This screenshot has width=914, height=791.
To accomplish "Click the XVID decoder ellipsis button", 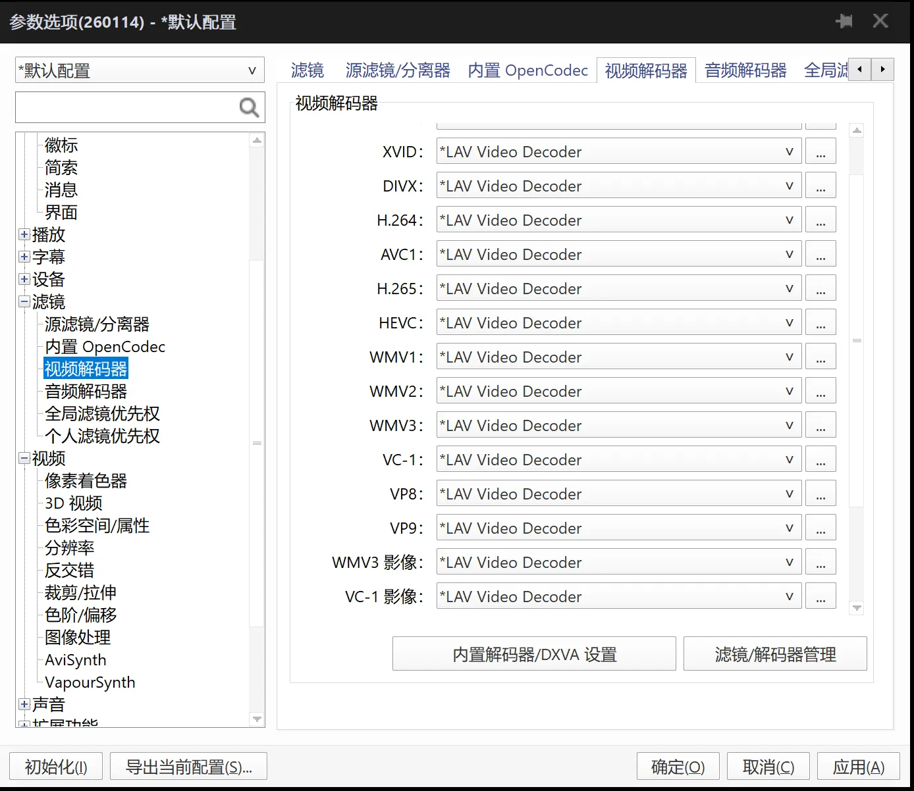I will tap(820, 152).
